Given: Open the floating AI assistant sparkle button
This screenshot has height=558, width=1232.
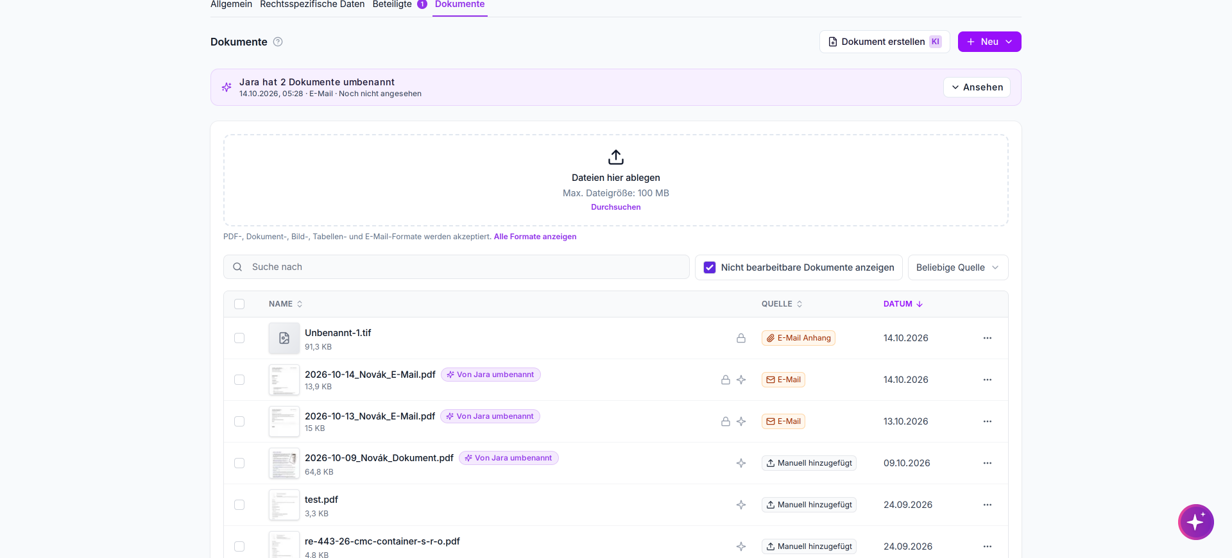Looking at the screenshot, I should point(1195,522).
